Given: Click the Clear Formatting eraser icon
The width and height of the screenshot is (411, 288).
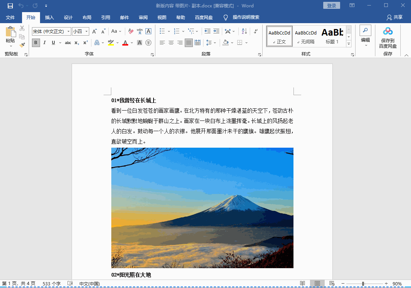Looking at the screenshot, I should 130,32.
